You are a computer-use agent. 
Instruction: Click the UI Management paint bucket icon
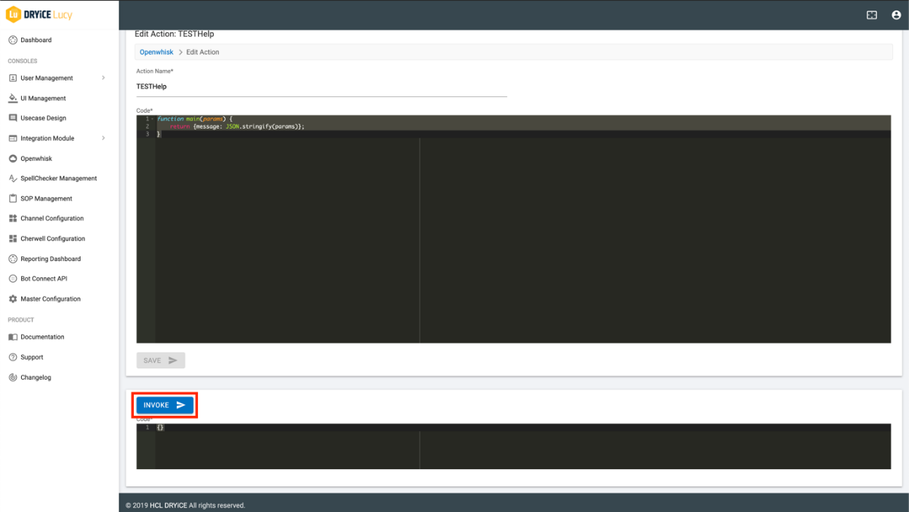[13, 98]
